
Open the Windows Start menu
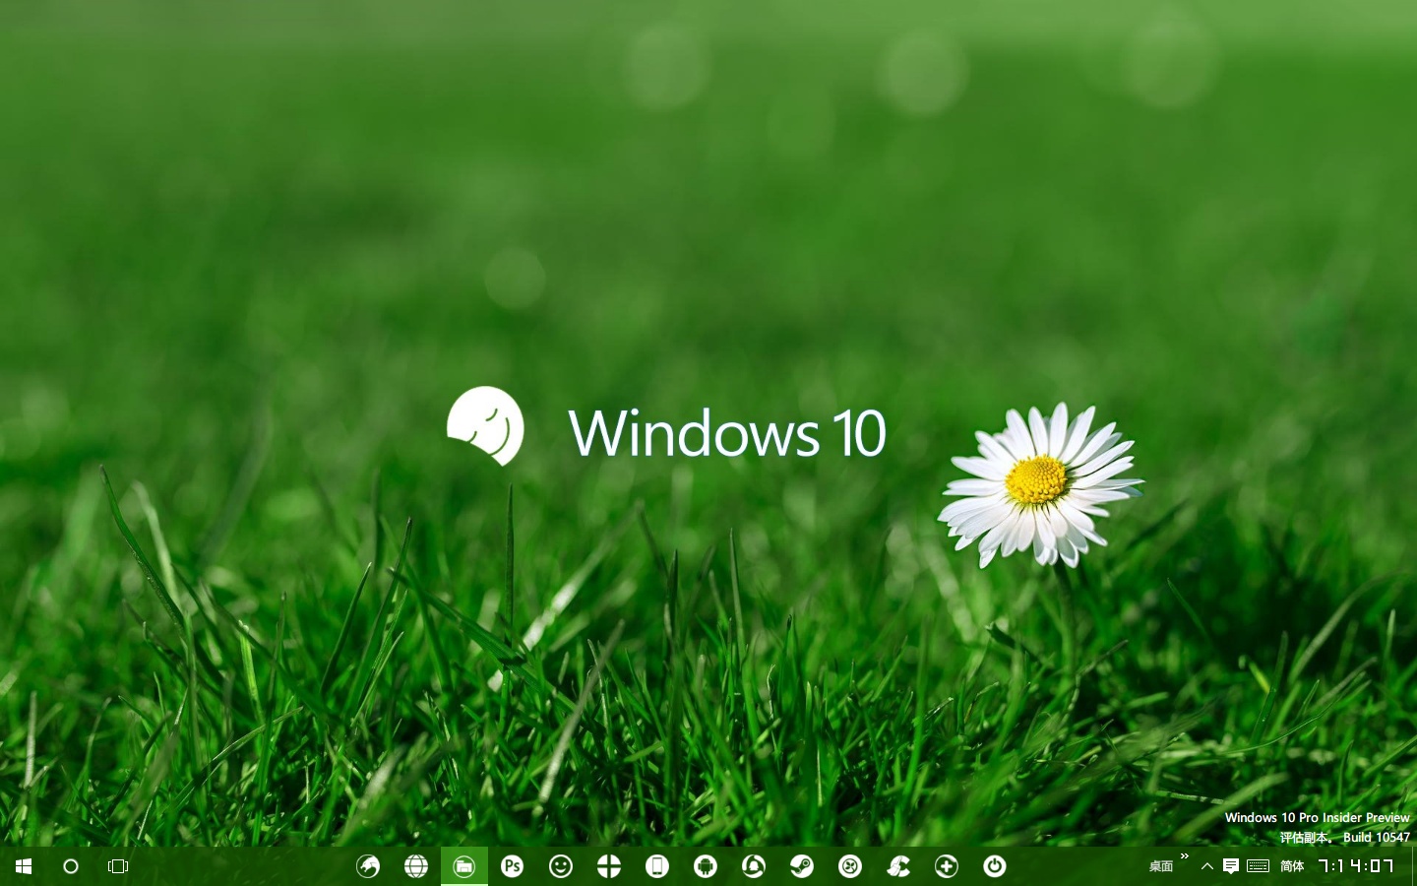tap(24, 866)
